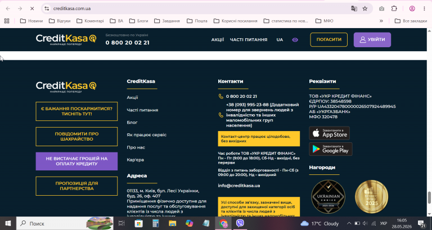
Task: Click ПОВІДОМИТИ ПРО ШАХРАЙСТВО button
Action: pos(76,136)
